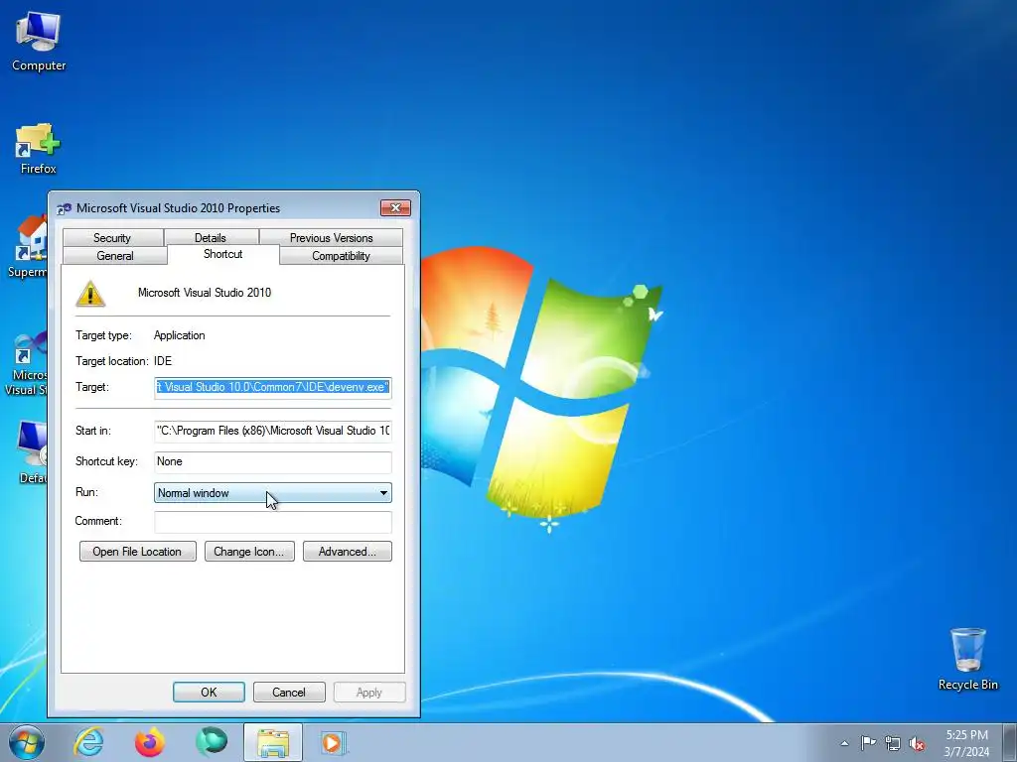This screenshot has height=762, width=1017.
Task: Open Windows Explorer folder taskbar icon
Action: 273,742
